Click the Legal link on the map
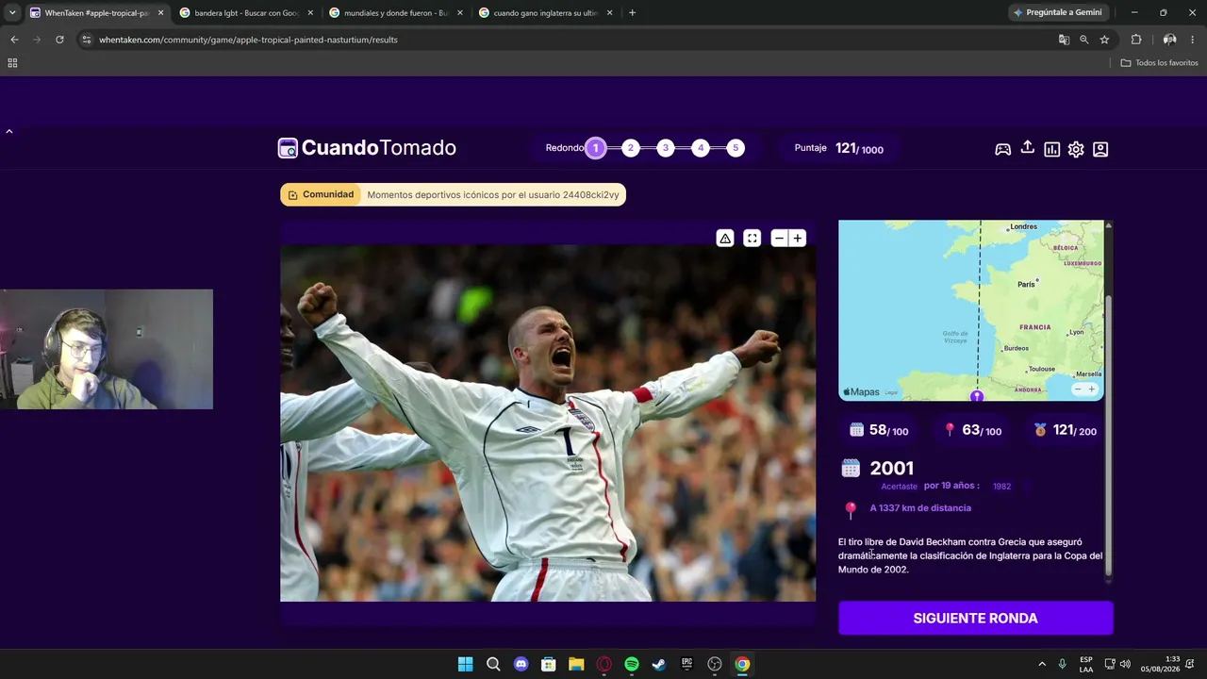 892,392
